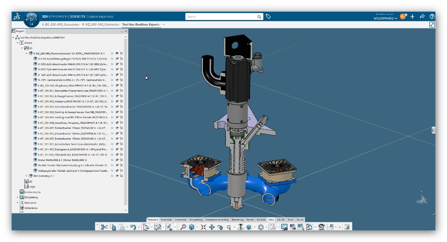
Task: Collapse the Test Neu Realtime Experience root node
Action: pyautogui.click(x=13, y=37)
